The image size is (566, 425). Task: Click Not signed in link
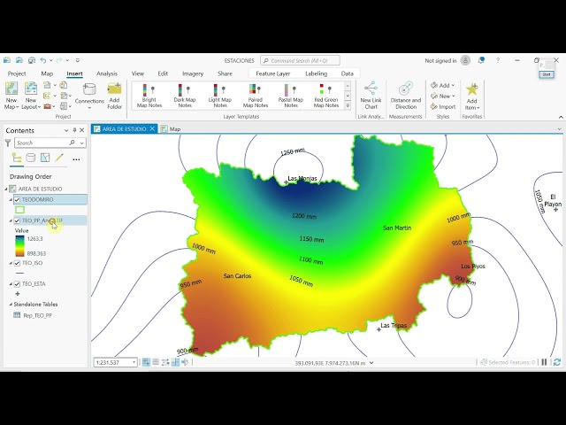coord(440,61)
